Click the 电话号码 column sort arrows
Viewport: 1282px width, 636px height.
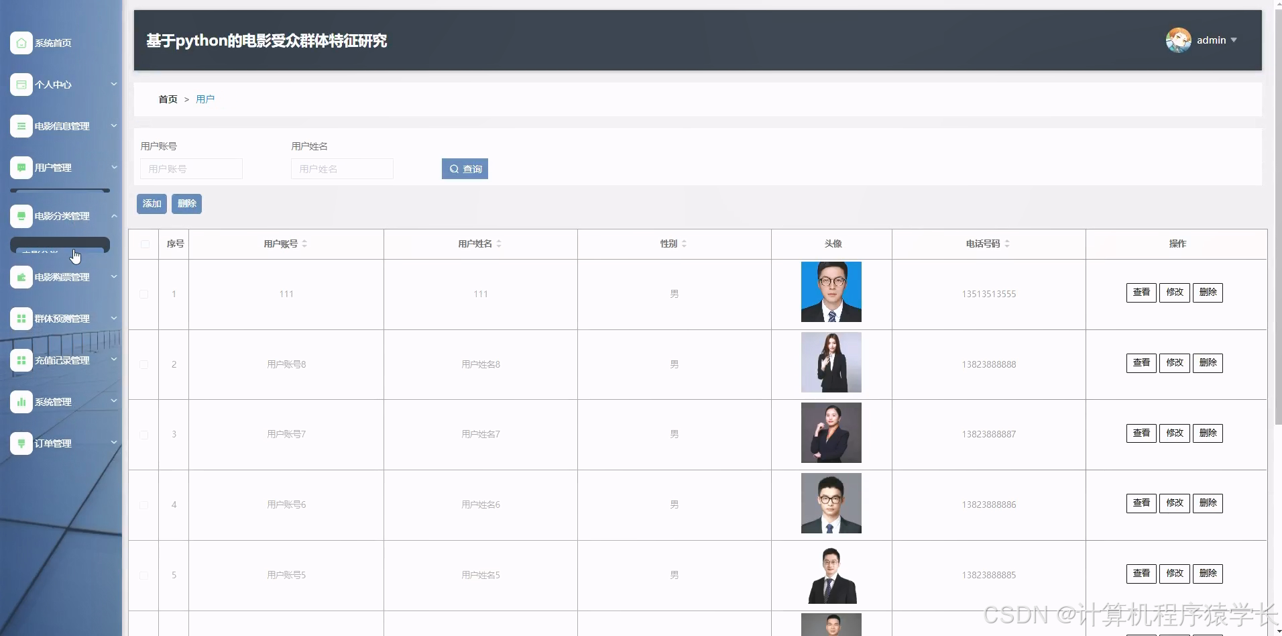click(x=1007, y=244)
